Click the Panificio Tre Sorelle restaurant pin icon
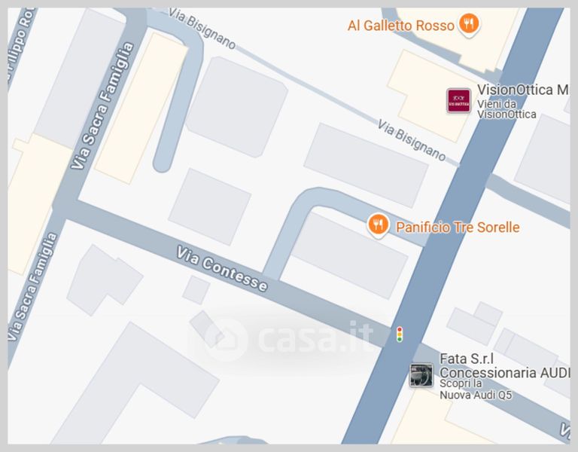The height and width of the screenshot is (452, 578). 378,225
